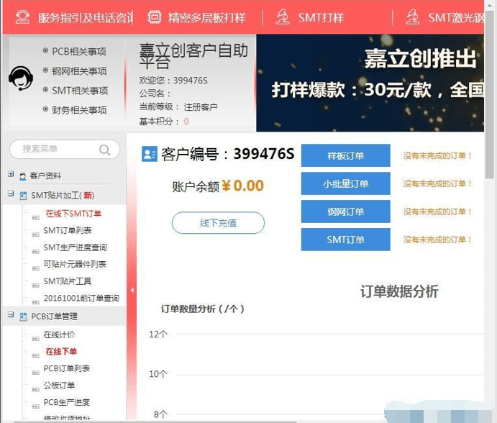Click the person icon beside 客户资料

pos(22,176)
